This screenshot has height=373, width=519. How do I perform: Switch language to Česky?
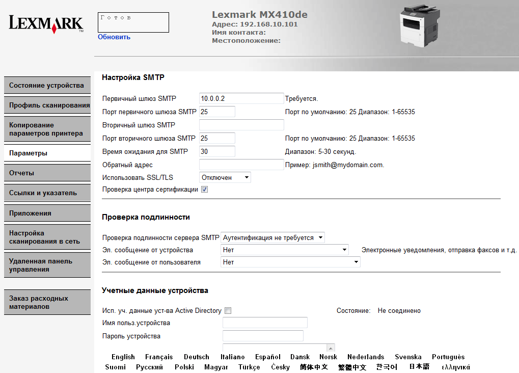[280, 367]
